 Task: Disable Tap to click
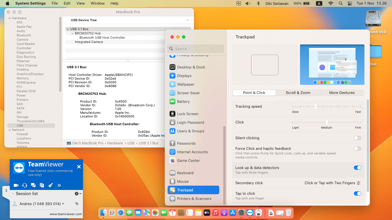(x=357, y=193)
